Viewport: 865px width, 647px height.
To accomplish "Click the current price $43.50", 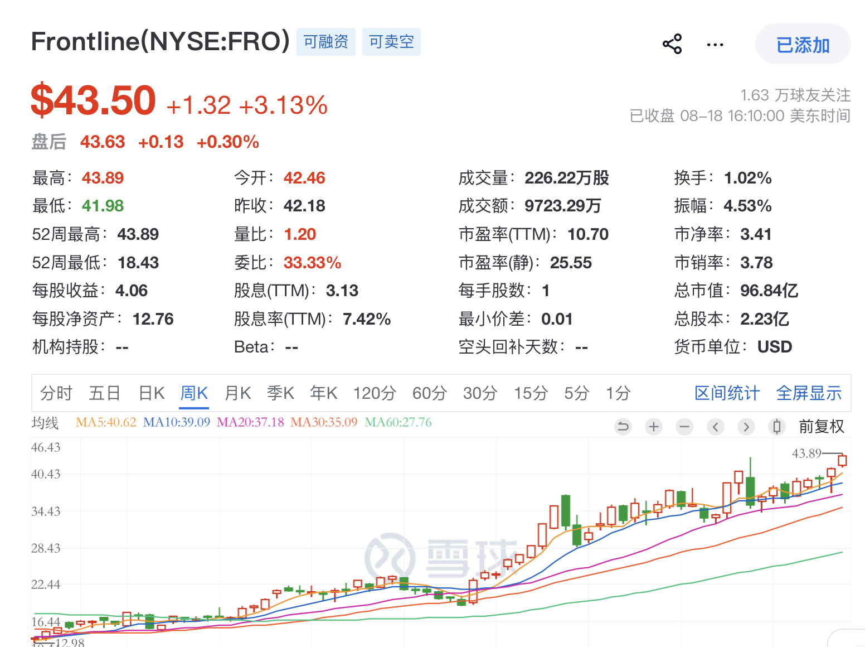I will pyautogui.click(x=93, y=100).
